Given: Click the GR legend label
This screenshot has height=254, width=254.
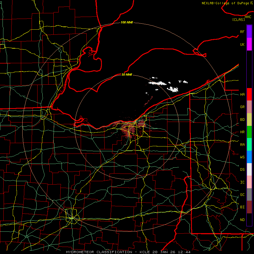Looking at the screenshot, I should [x=242, y=107].
